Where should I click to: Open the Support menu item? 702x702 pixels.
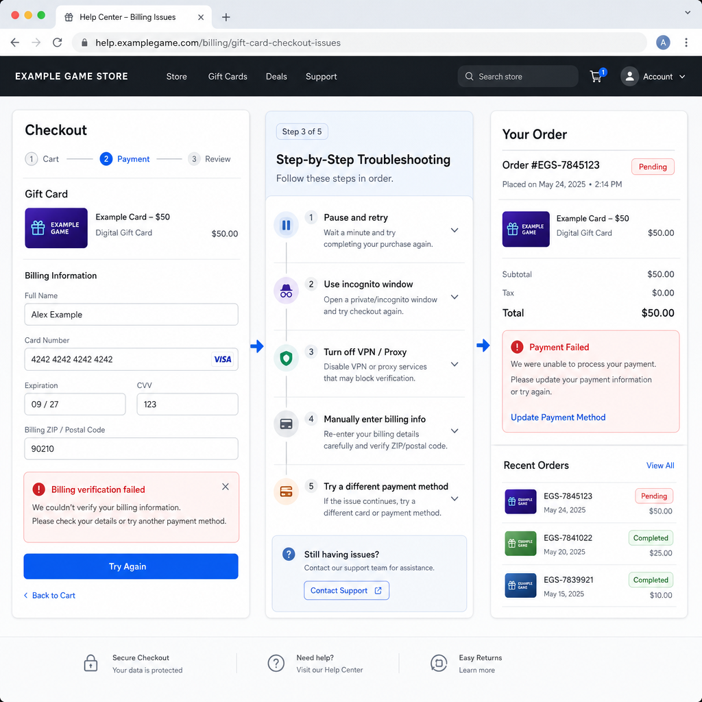[x=321, y=77]
